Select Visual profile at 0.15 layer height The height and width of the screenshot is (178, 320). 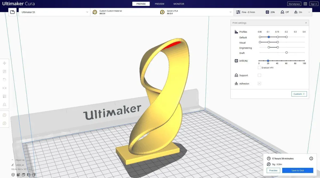[278, 42]
